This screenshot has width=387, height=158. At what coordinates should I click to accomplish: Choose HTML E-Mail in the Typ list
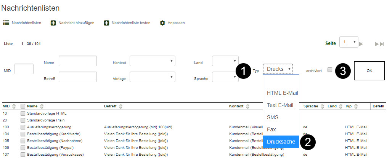click(282, 93)
